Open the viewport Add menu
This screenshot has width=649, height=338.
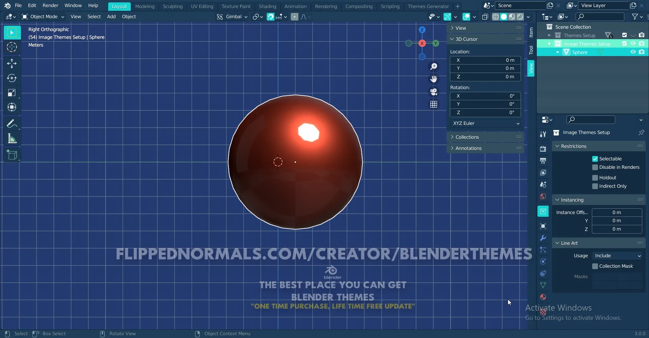click(x=111, y=17)
